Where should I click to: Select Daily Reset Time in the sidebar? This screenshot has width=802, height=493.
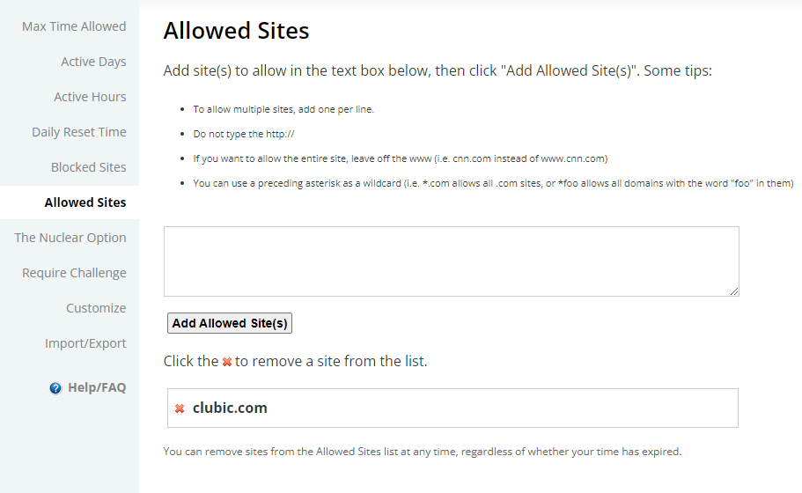pos(78,132)
